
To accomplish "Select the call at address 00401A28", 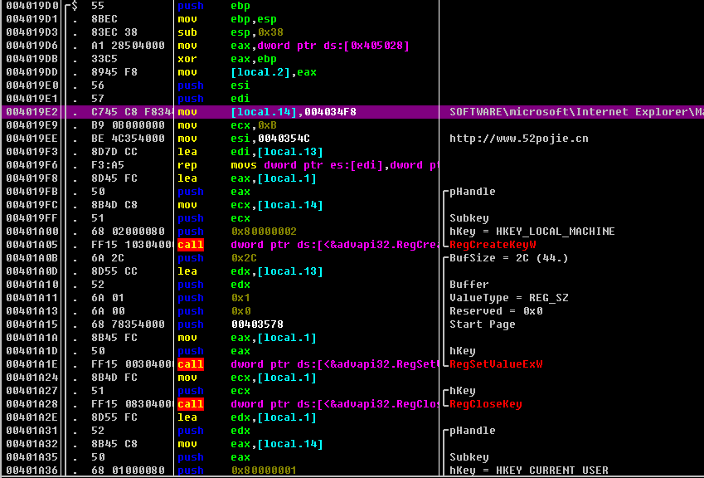I will [191, 404].
